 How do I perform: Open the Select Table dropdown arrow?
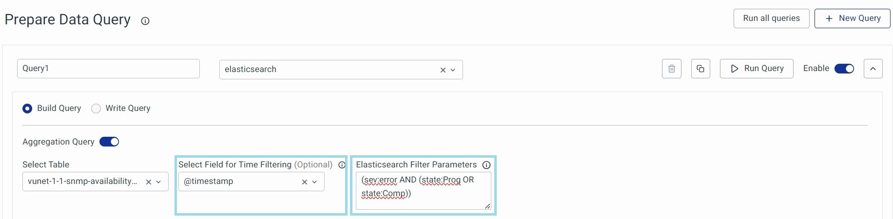pos(158,182)
